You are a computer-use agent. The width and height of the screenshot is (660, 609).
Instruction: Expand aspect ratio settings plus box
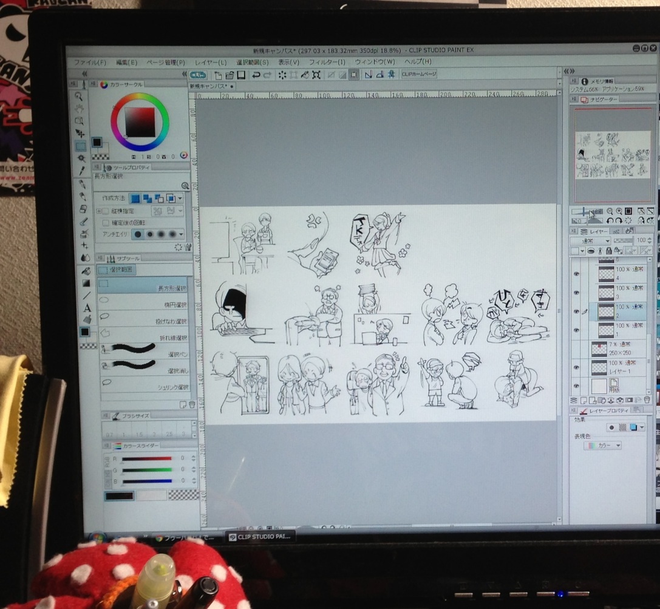[x=99, y=211]
